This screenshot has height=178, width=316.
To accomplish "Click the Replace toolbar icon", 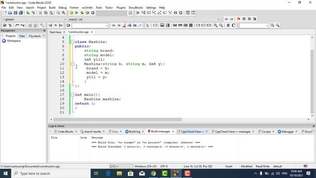I will click(64, 13).
